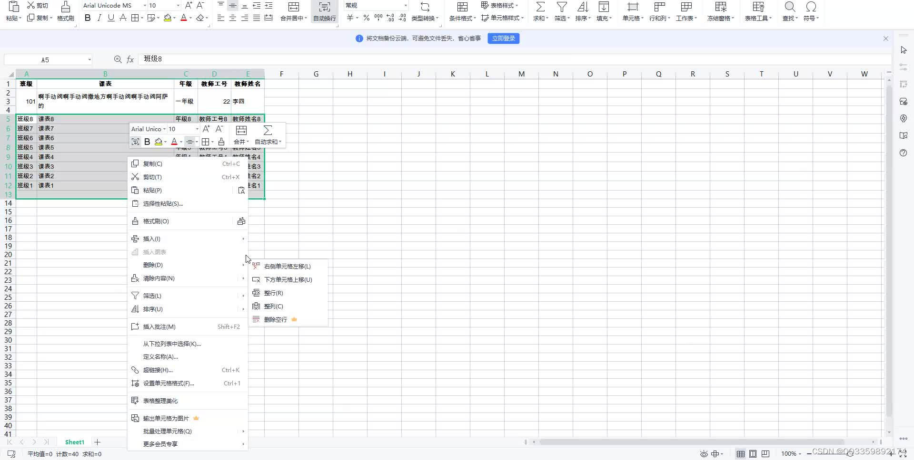The height and width of the screenshot is (460, 914).
Task: Click the percent style icon
Action: (366, 18)
